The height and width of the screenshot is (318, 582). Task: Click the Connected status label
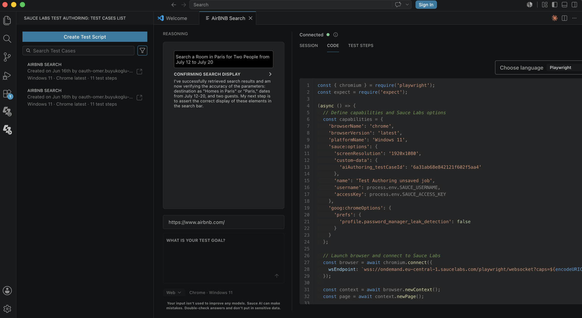pyautogui.click(x=311, y=35)
